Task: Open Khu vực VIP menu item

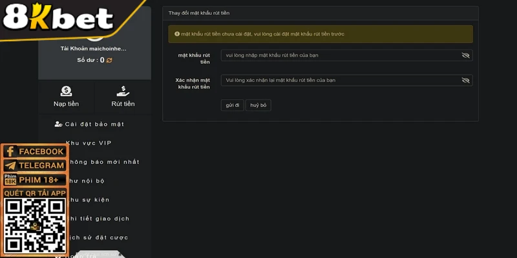Action: pyautogui.click(x=92, y=143)
